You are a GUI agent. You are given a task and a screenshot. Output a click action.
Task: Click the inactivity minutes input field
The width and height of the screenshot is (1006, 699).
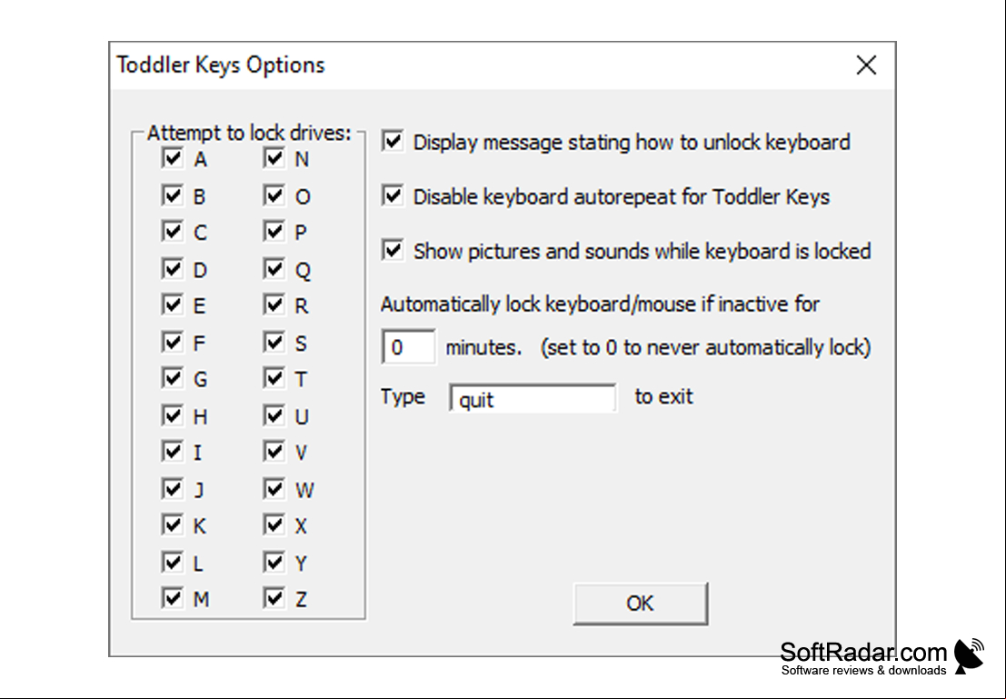(409, 346)
